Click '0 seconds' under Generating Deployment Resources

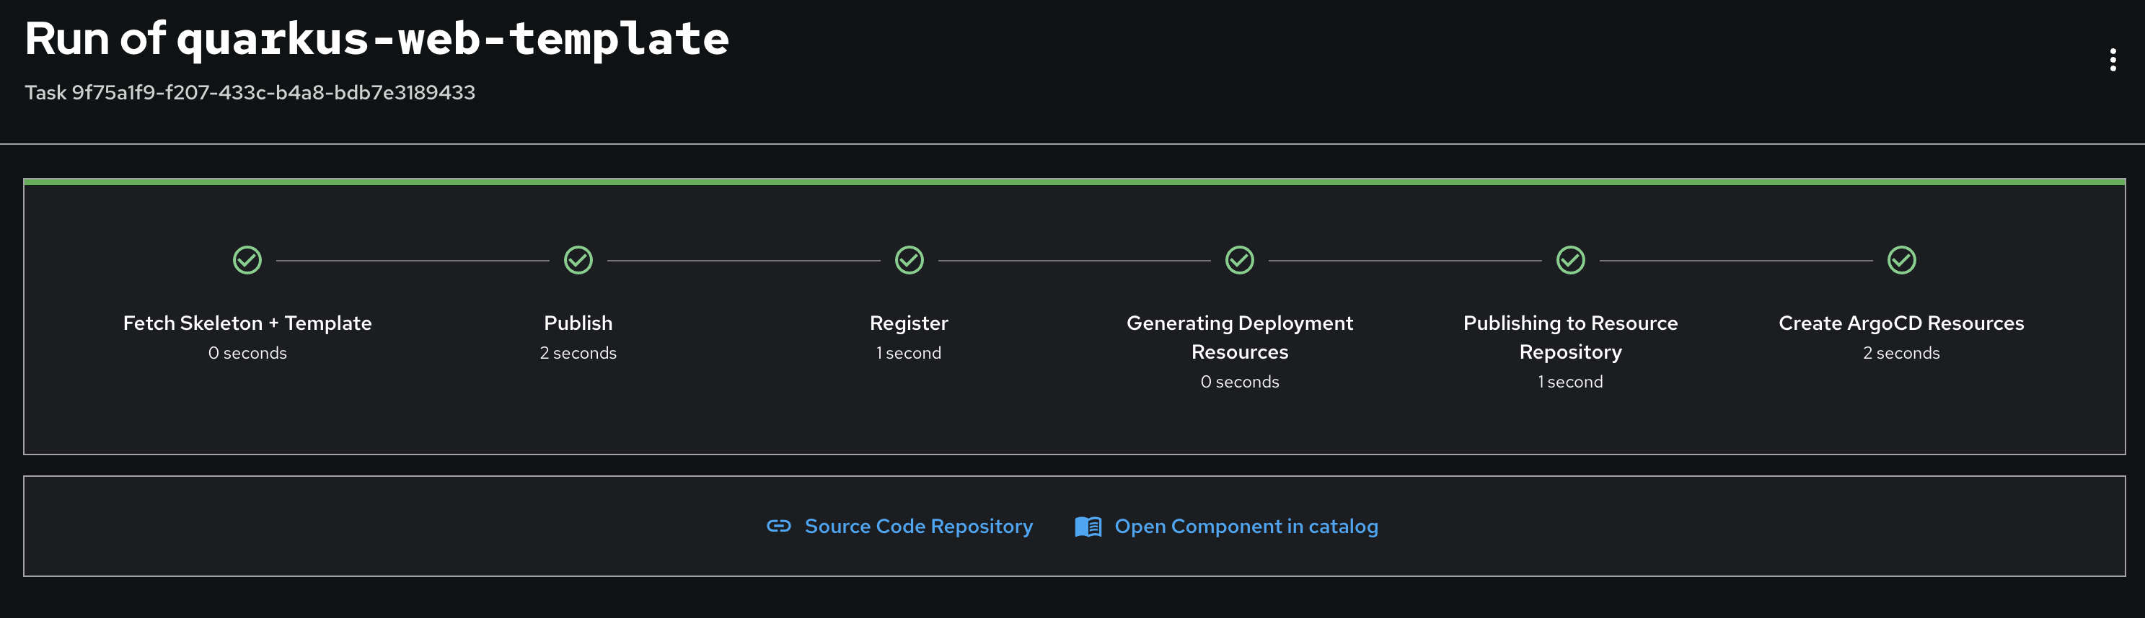pos(1239,382)
